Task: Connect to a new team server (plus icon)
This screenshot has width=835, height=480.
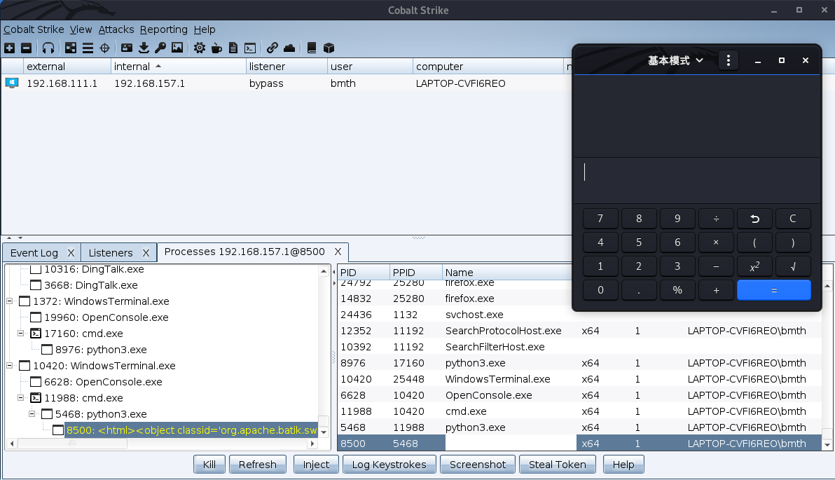Action: click(x=10, y=48)
